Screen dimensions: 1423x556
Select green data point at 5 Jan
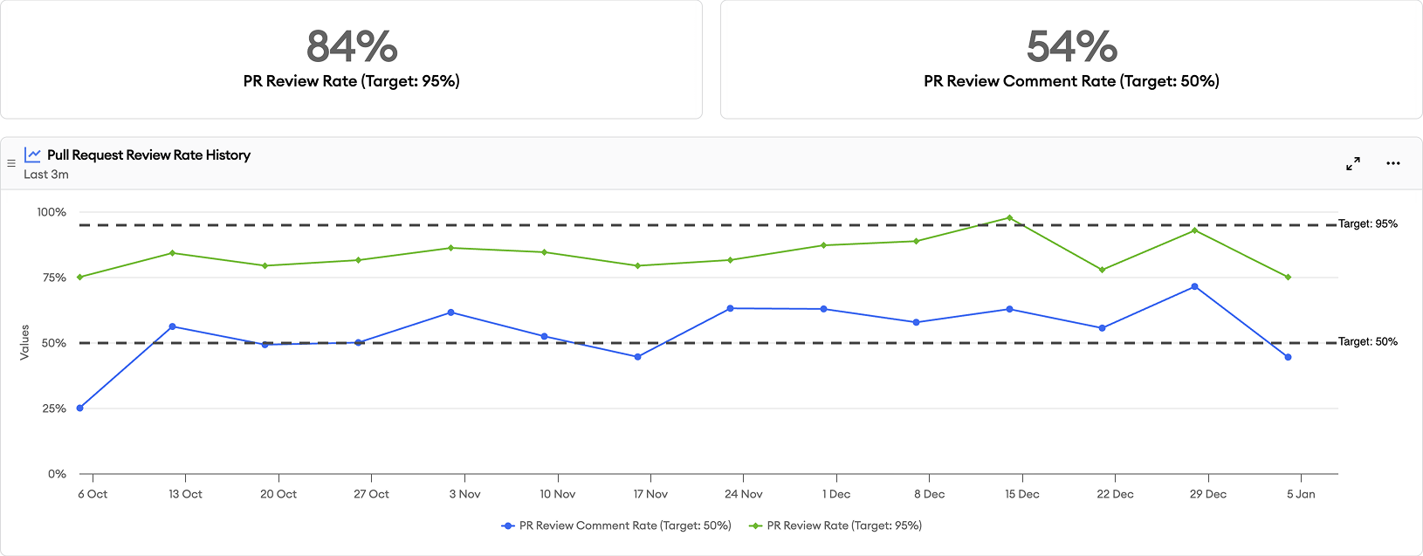coord(1288,278)
